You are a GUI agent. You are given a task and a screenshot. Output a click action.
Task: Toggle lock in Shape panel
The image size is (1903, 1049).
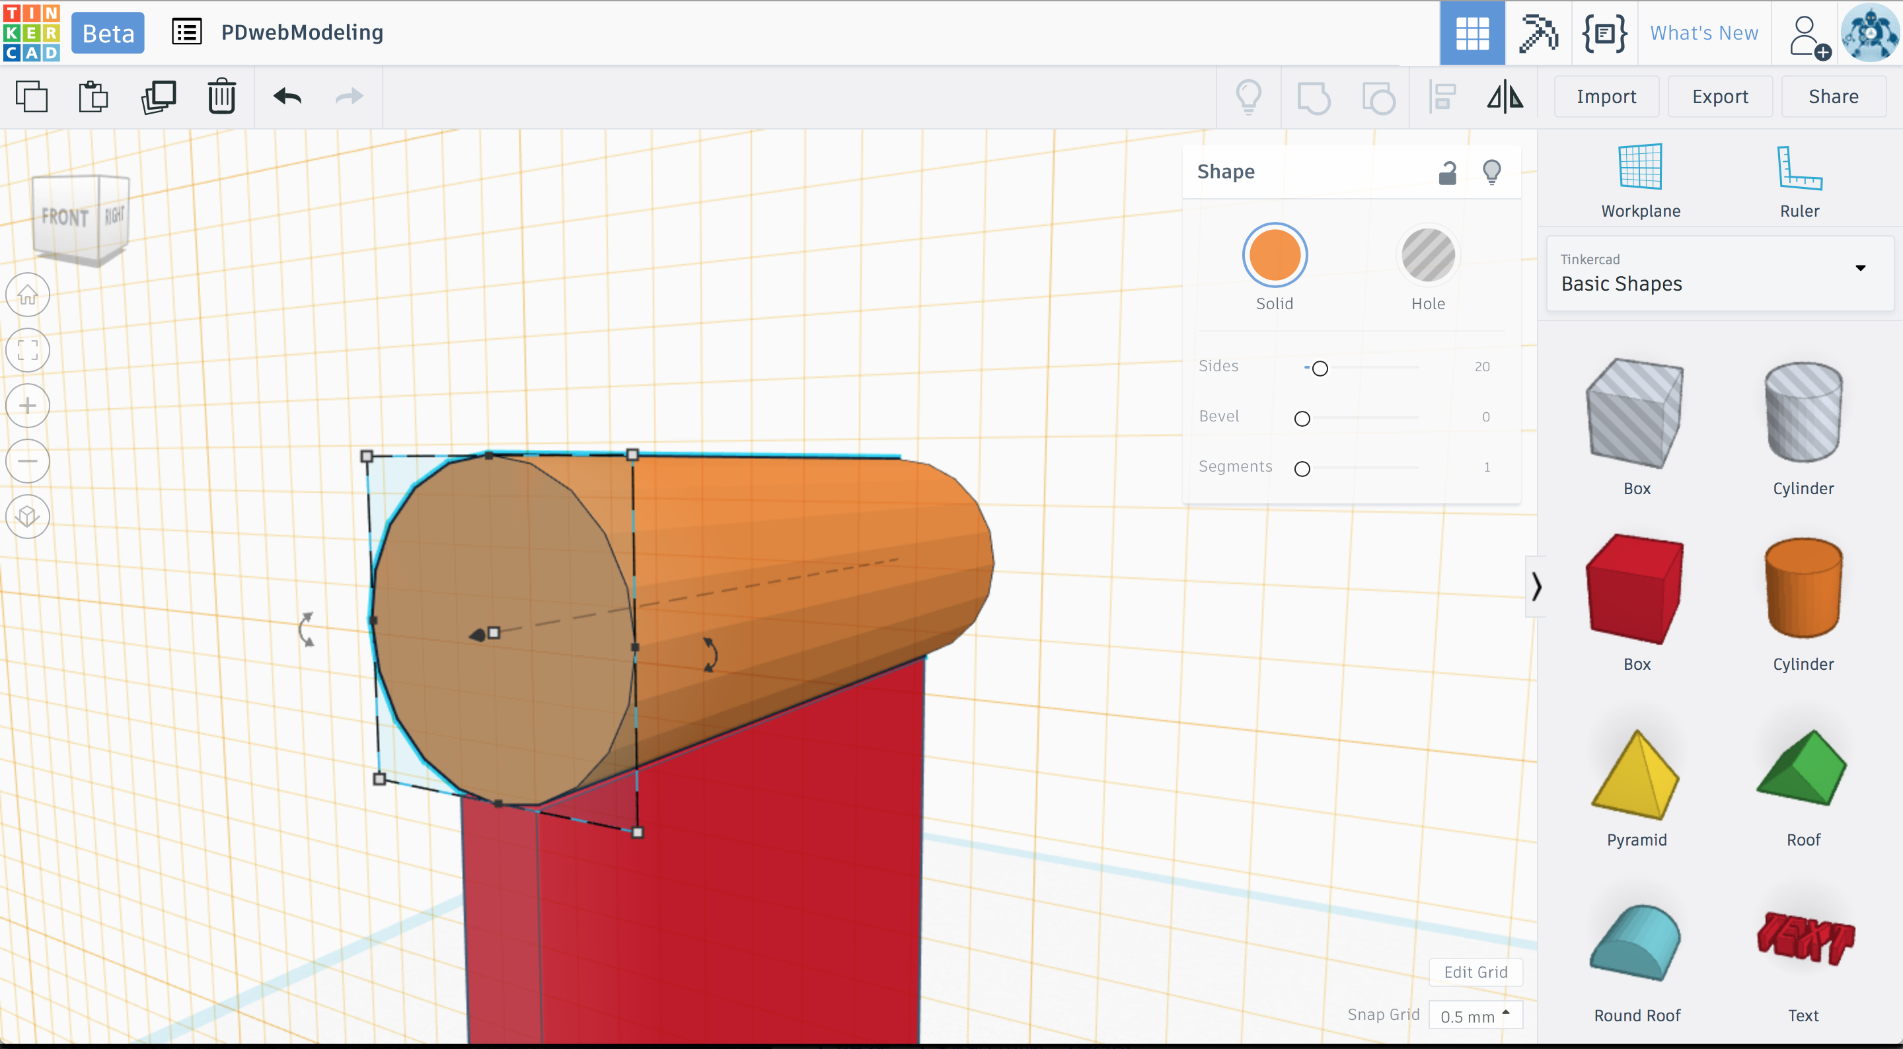[x=1447, y=172]
